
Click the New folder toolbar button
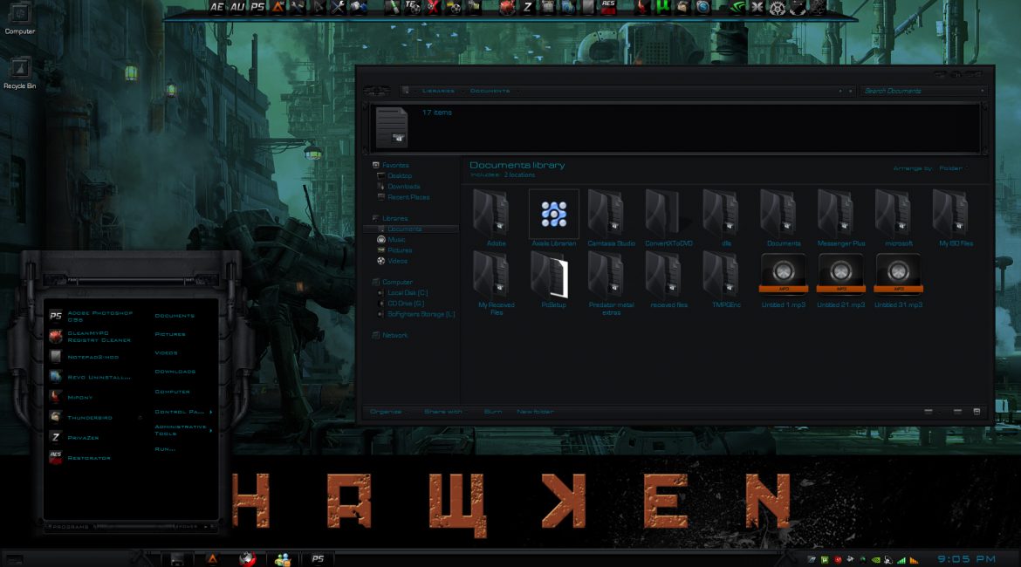point(535,412)
